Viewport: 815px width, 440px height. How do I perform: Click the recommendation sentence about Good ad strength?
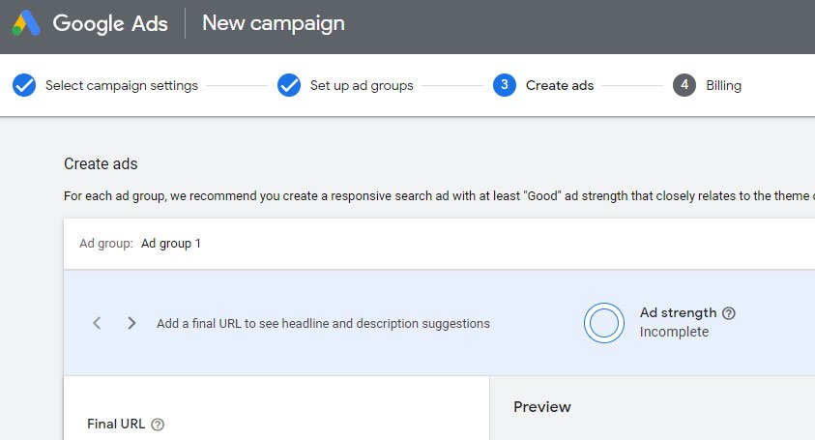pos(439,196)
